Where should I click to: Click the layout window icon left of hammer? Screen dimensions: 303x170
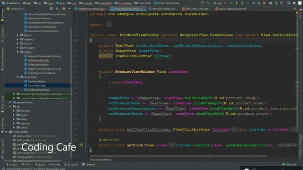coord(203,3)
